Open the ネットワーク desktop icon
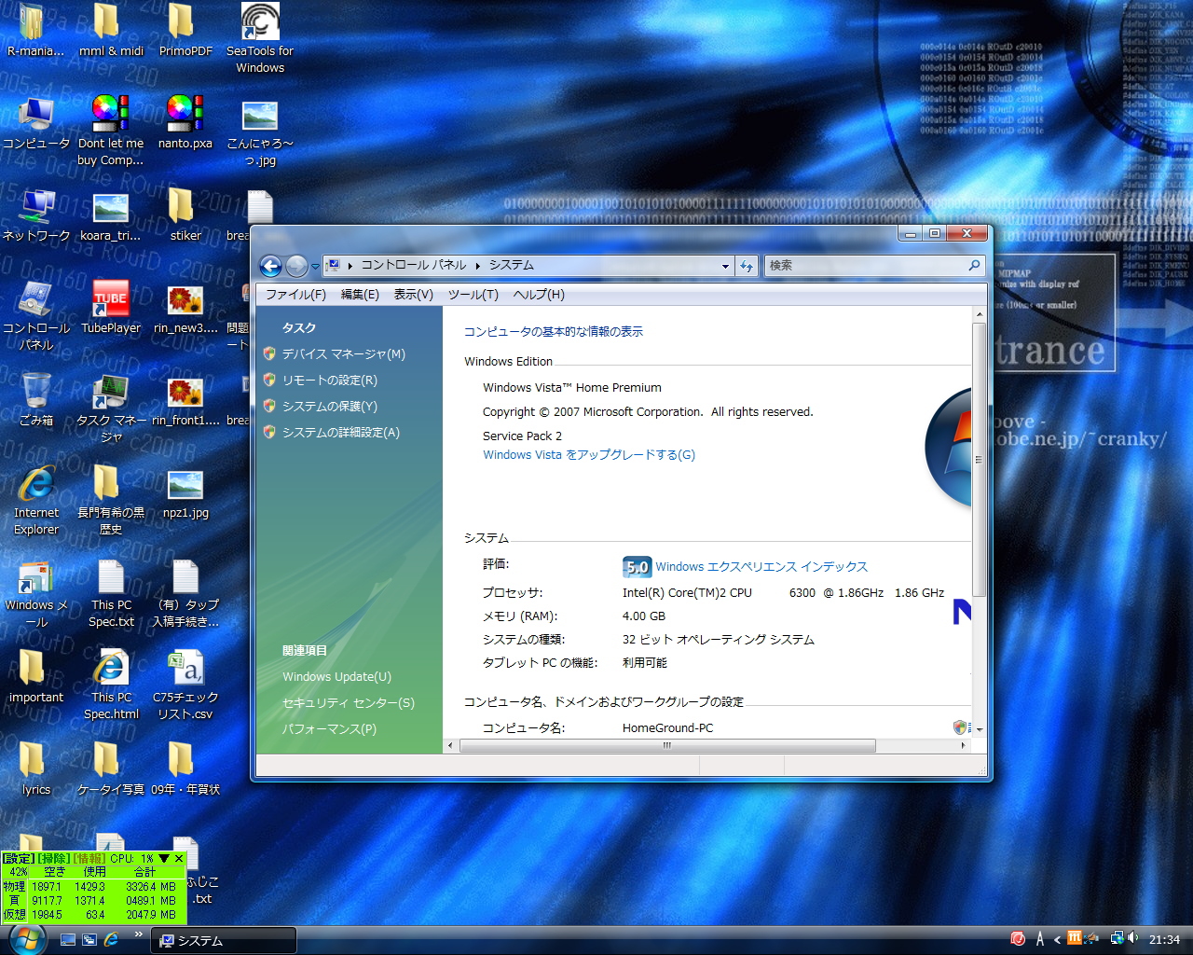1193x955 pixels. (35, 217)
